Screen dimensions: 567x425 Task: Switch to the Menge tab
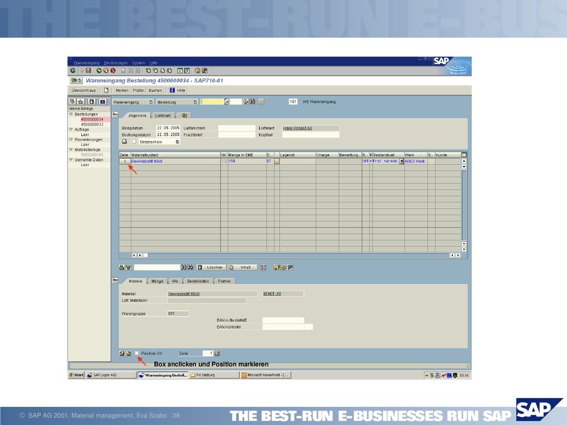pos(157,281)
